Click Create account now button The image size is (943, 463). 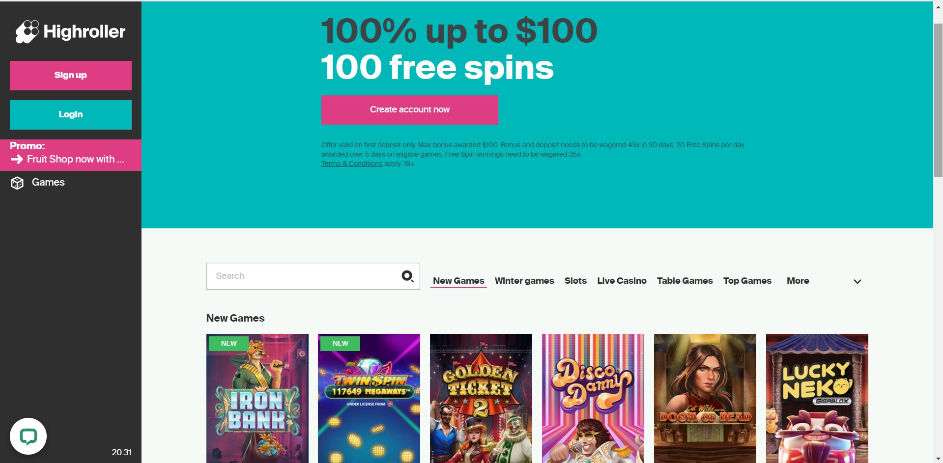click(409, 109)
